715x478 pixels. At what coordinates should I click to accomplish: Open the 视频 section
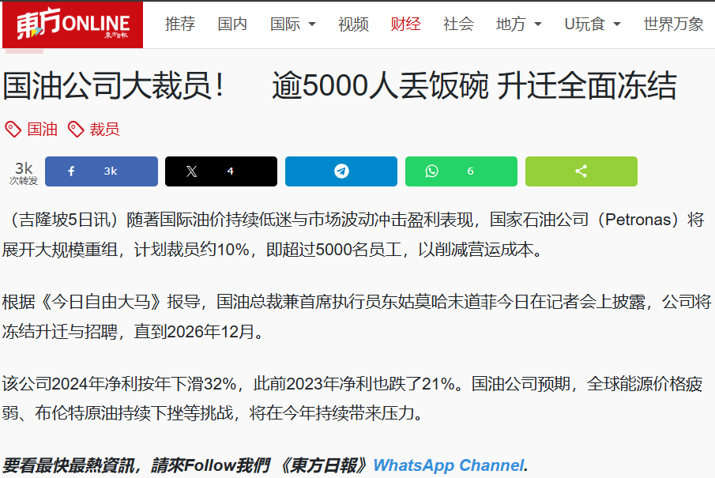[353, 24]
